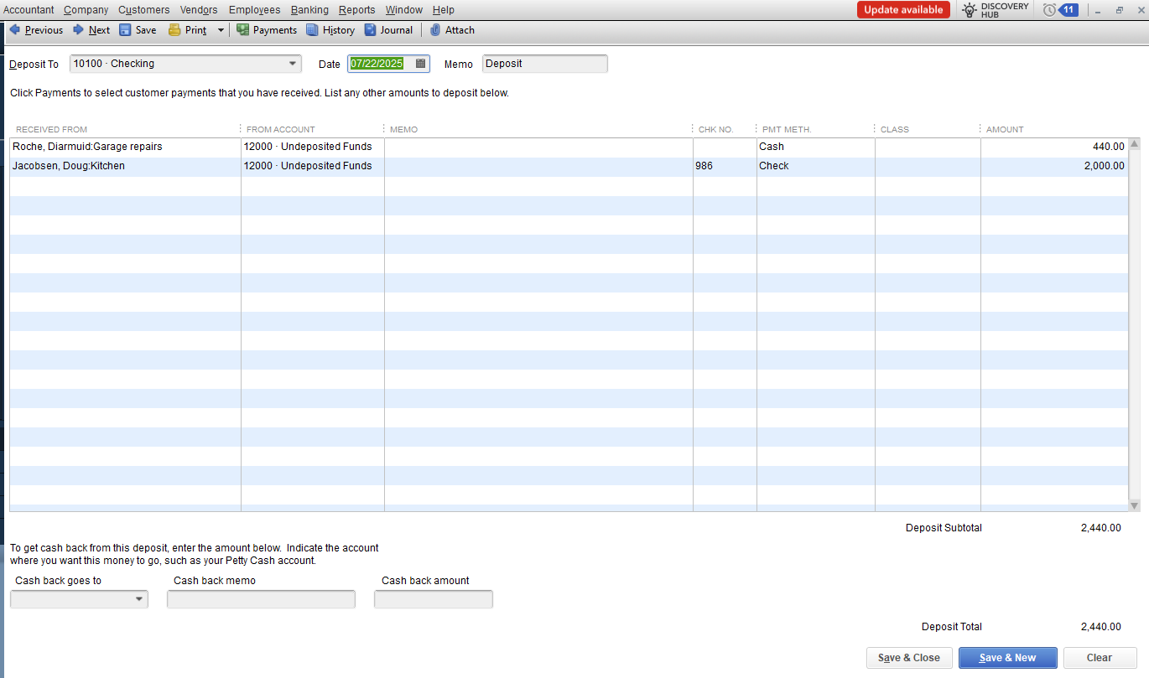Open the transaction Journal
The image size is (1149, 678).
point(388,30)
